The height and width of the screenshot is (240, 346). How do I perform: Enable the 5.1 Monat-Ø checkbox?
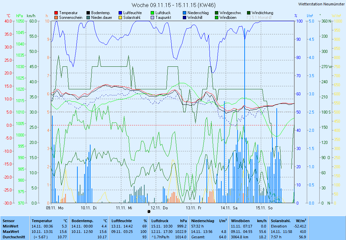pos(249,18)
